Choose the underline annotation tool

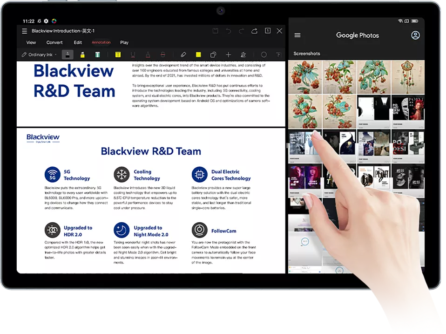pyautogui.click(x=133, y=55)
